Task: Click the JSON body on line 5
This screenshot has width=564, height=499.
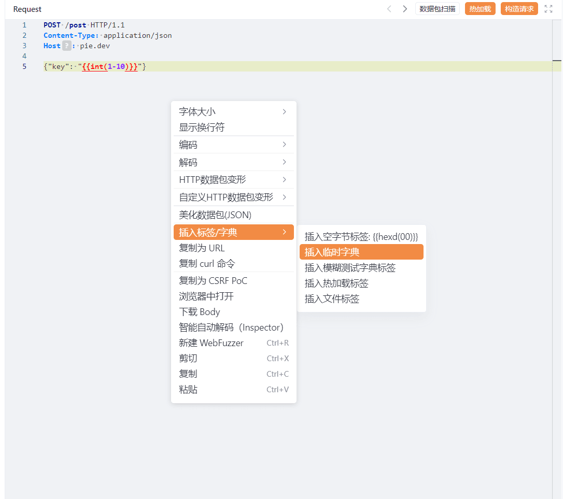Action: (x=95, y=66)
